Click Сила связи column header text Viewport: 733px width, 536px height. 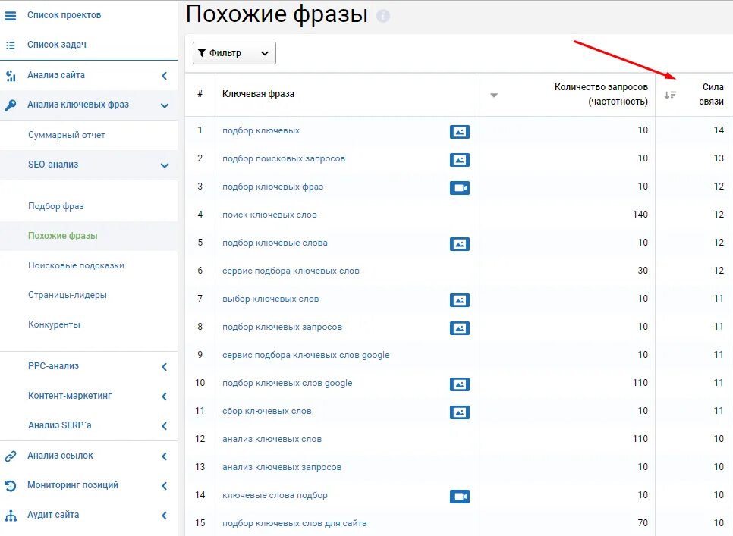[712, 94]
